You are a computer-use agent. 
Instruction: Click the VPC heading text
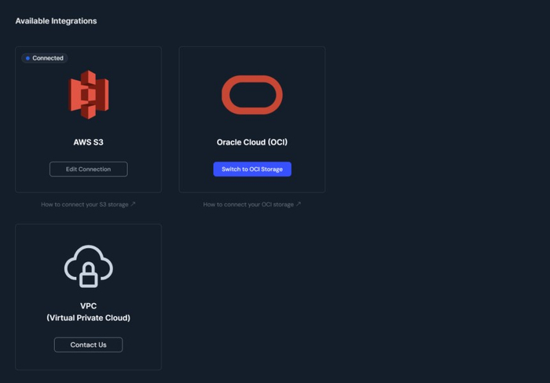coord(88,306)
